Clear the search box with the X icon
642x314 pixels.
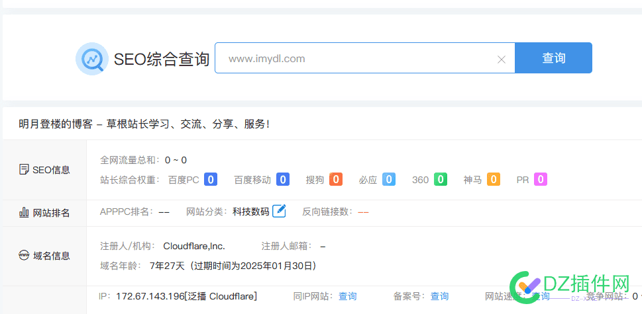point(501,59)
